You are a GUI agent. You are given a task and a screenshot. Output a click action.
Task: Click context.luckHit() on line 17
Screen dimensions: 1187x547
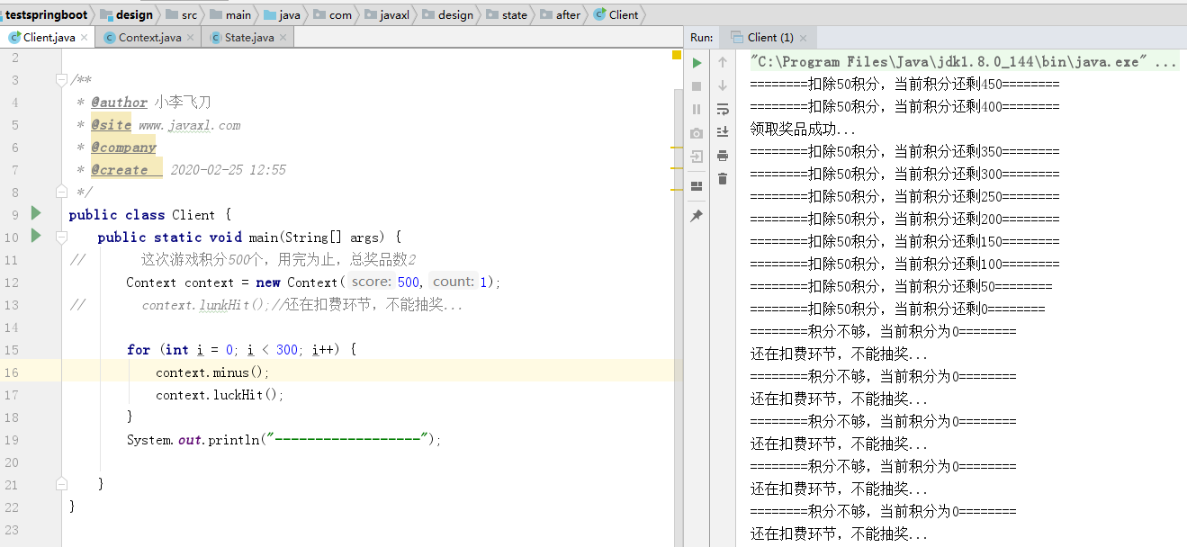220,395
